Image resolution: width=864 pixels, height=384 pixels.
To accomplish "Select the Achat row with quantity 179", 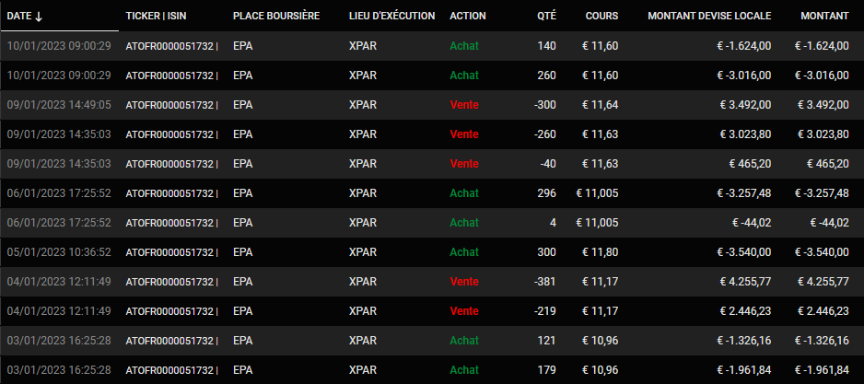I will [x=432, y=369].
